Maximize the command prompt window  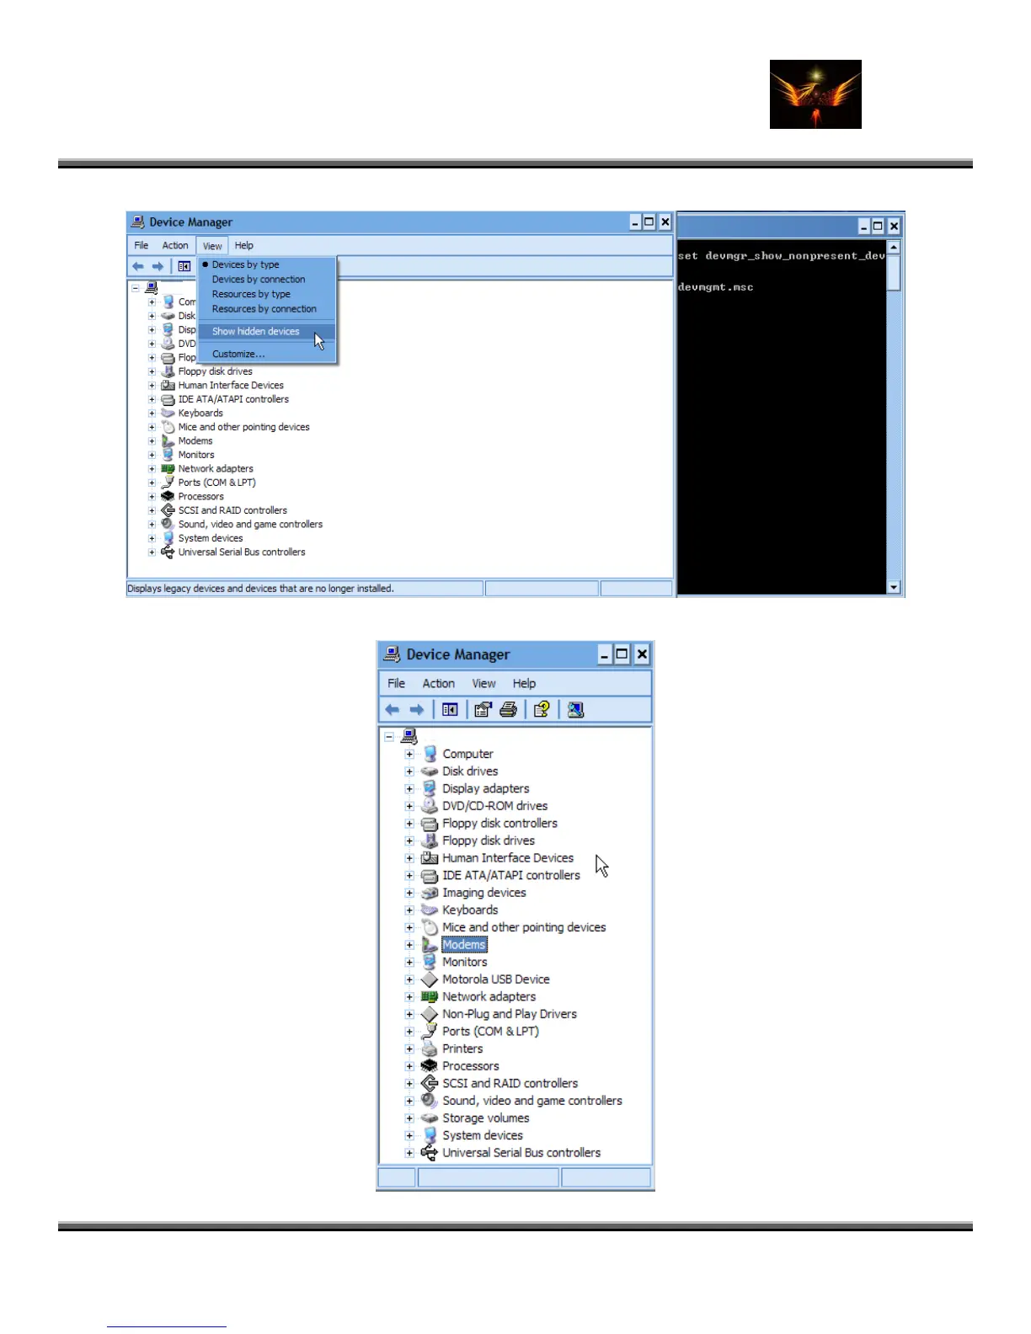pos(878,226)
